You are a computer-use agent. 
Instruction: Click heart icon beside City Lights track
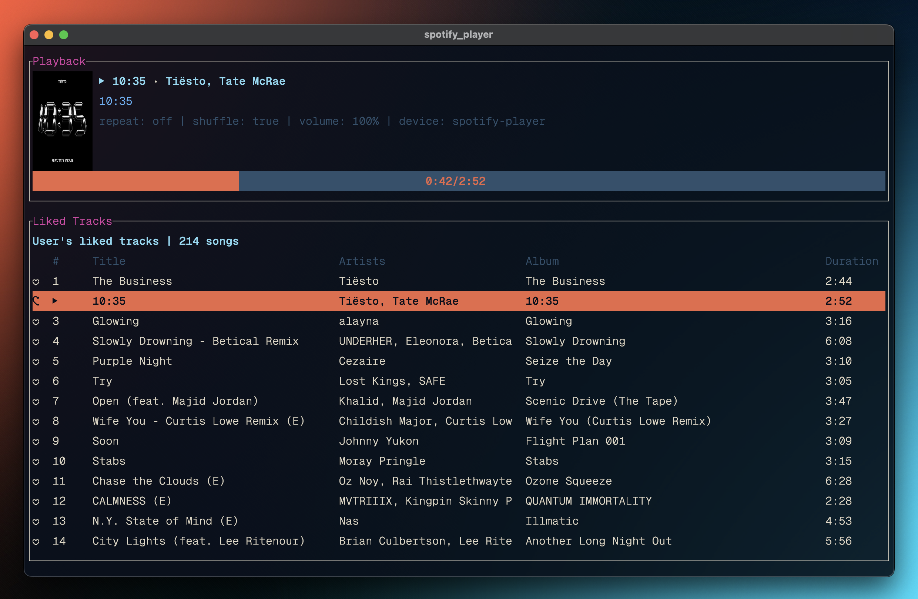(x=36, y=542)
